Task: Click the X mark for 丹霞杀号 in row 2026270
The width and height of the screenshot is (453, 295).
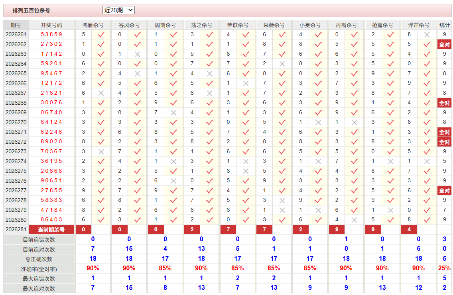Action: point(354,122)
